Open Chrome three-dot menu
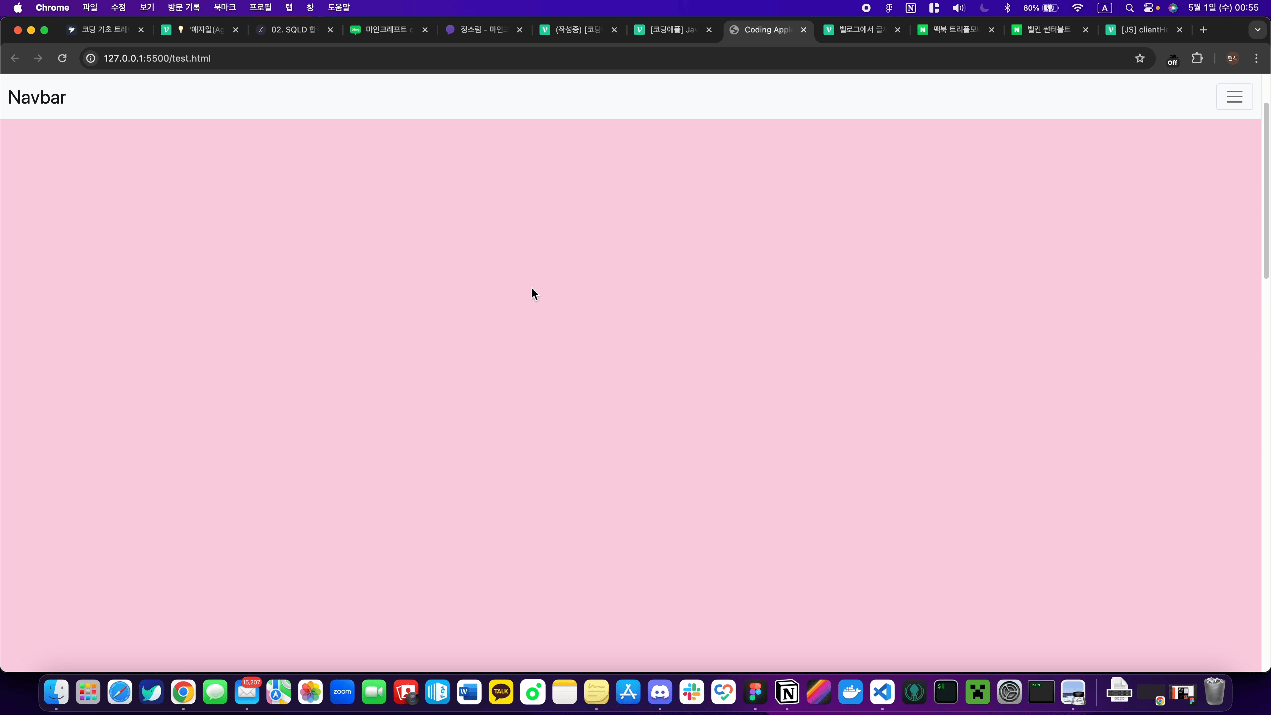 (x=1256, y=58)
